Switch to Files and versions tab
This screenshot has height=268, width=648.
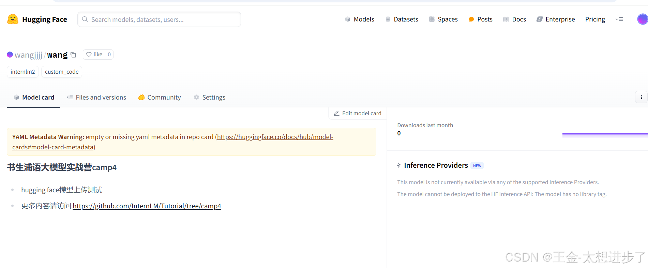[96, 98]
